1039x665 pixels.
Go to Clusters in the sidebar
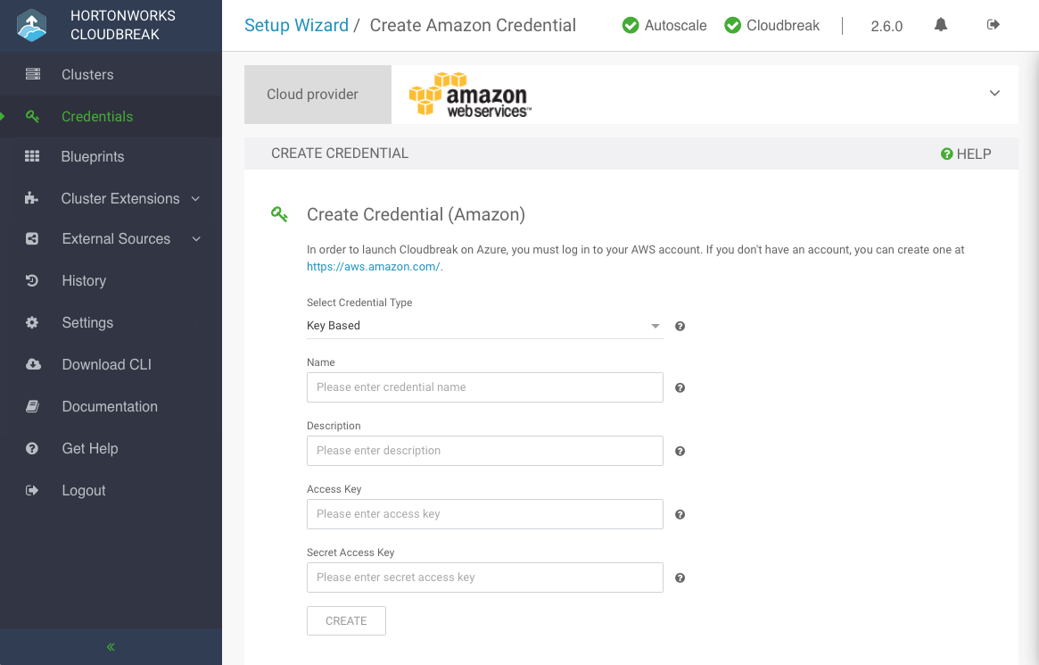pos(87,74)
